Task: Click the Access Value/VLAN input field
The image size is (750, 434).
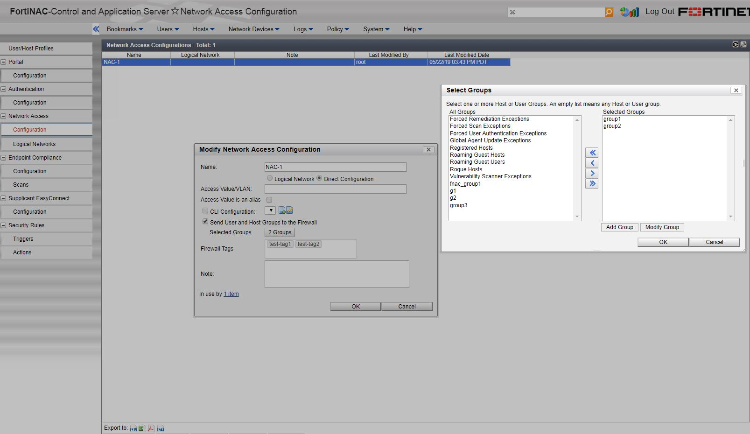Action: [x=335, y=189]
